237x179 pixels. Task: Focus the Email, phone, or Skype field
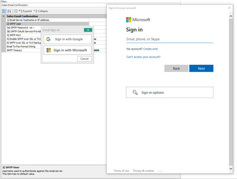pyautogui.click(x=169, y=39)
